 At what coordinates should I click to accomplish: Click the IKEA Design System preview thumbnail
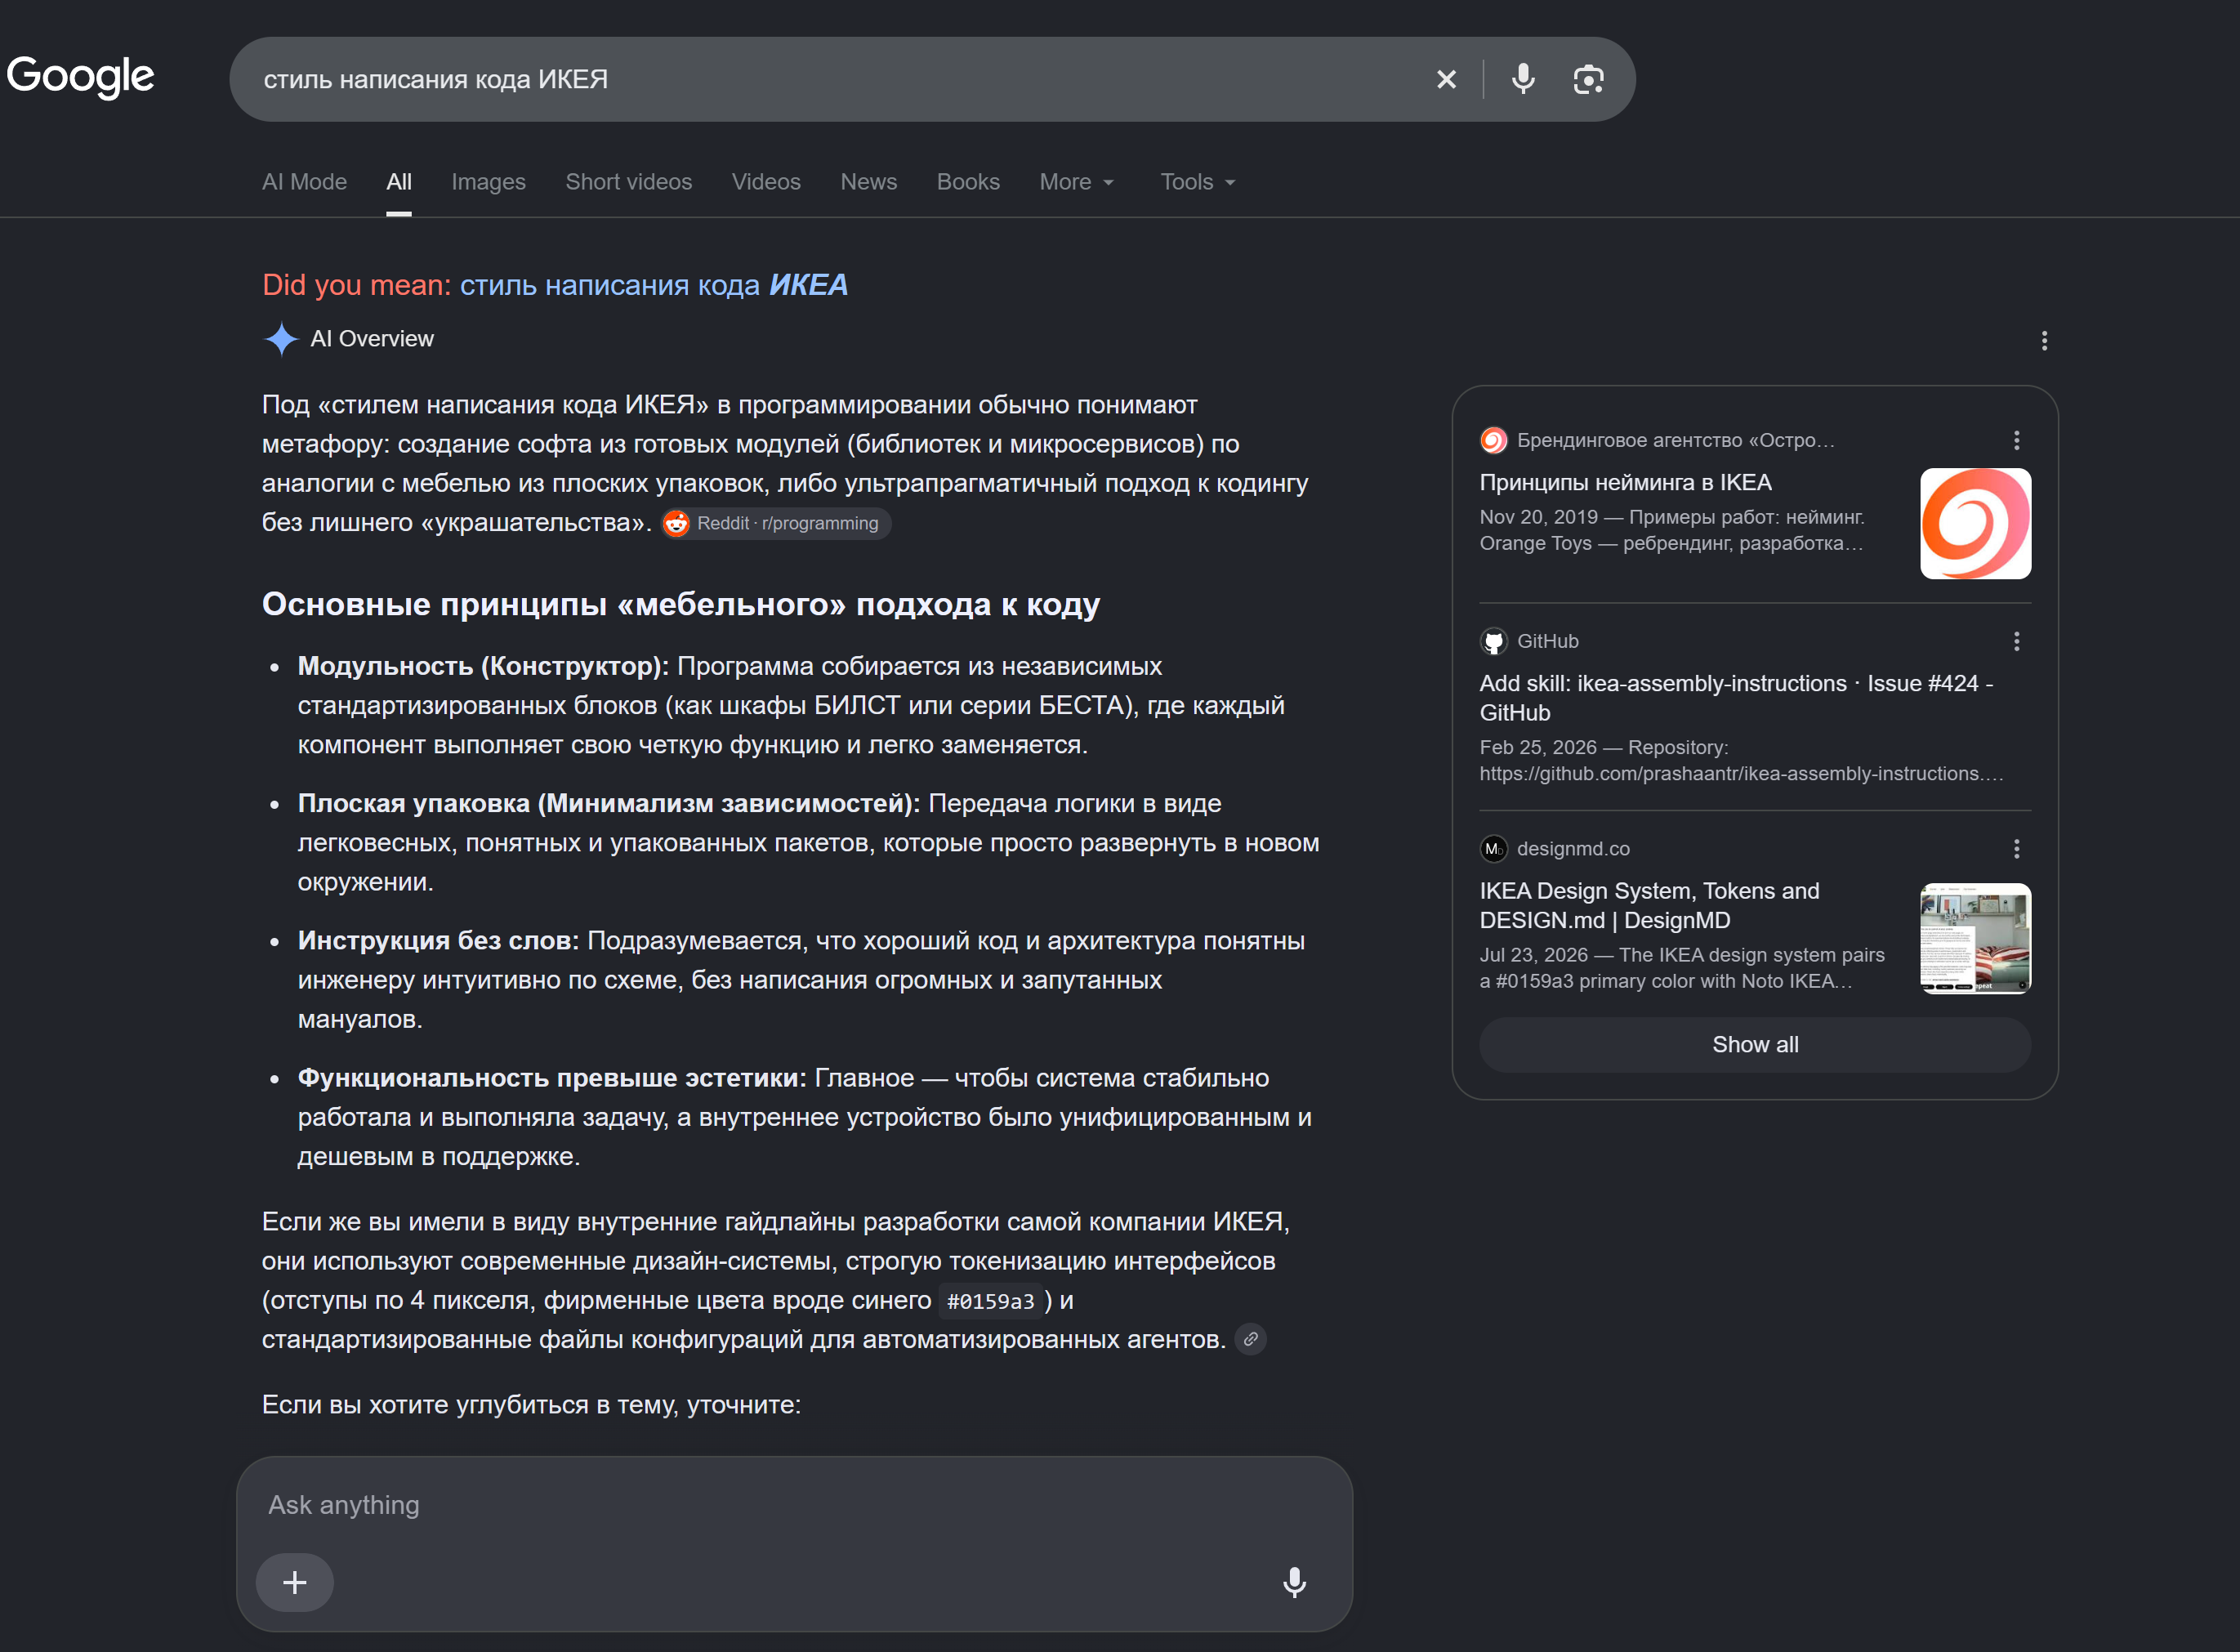(1975, 938)
